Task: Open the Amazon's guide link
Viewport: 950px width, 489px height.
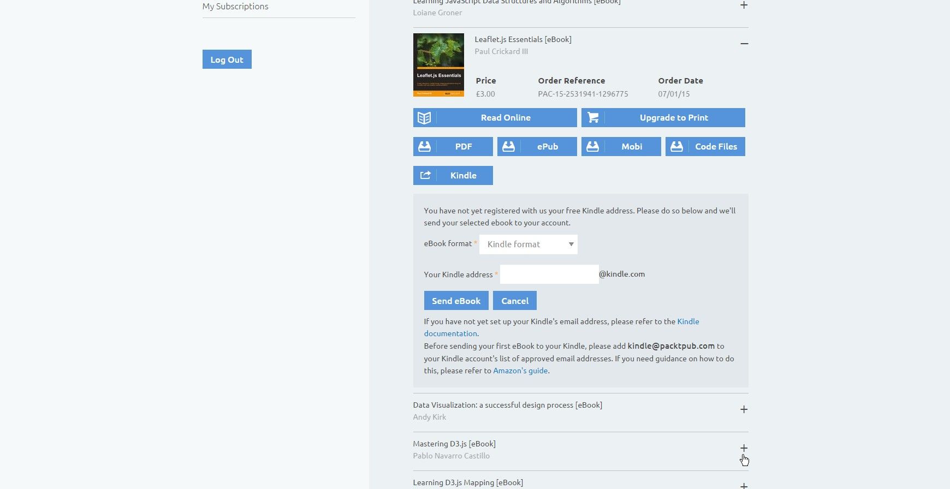Action: (x=520, y=371)
